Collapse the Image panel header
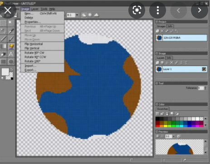 (x=157, y=53)
